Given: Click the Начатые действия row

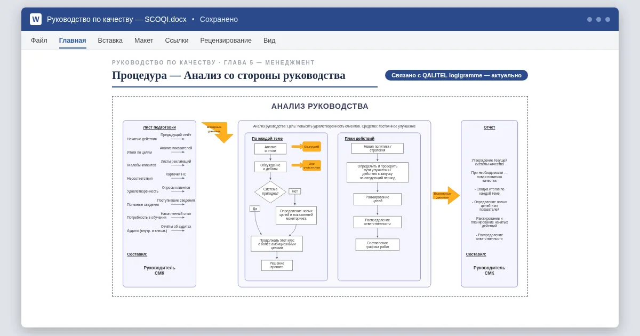Looking at the screenshot, I should pyautogui.click(x=142, y=139).
